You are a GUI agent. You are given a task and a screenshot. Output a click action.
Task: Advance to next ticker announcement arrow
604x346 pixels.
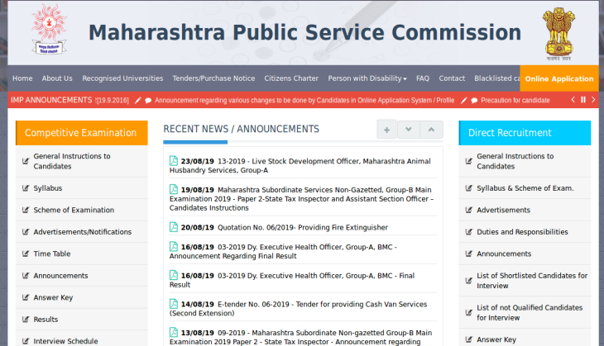coord(593,100)
